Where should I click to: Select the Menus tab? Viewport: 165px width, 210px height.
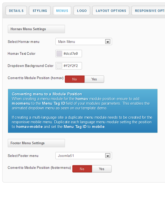click(62, 11)
